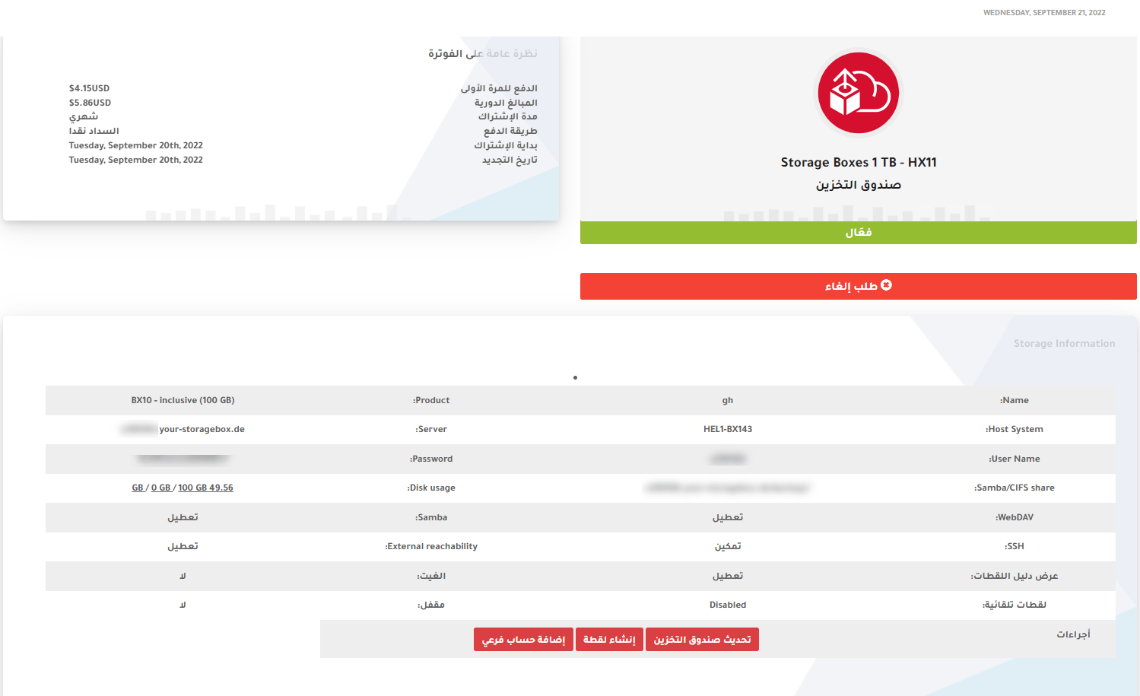Click the "تحديث صندوق التخزين" update button
Screen dimensions: 1140x696
click(x=702, y=640)
